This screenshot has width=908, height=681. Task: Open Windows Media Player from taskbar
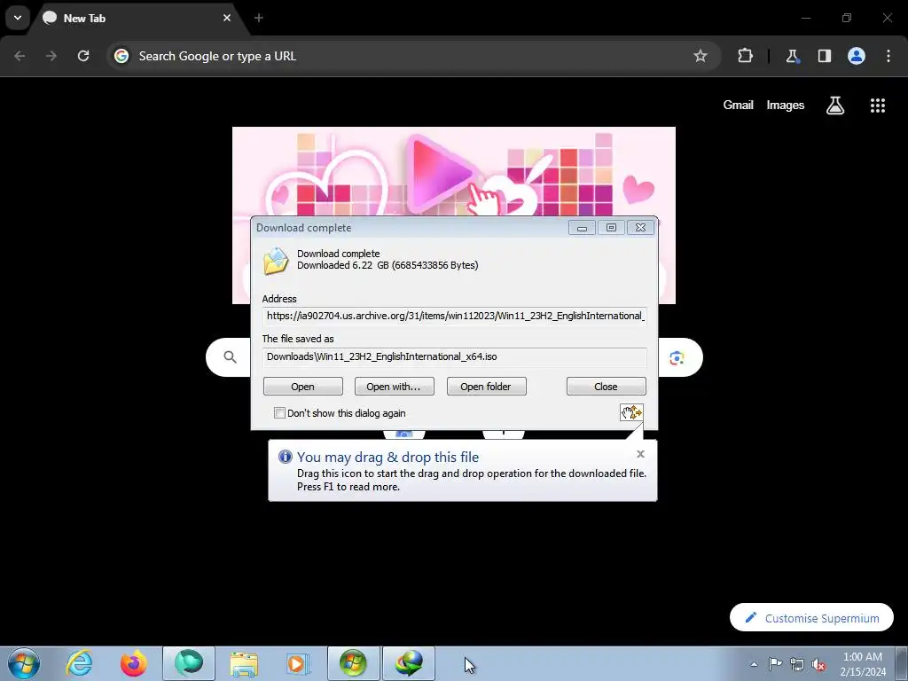[298, 663]
